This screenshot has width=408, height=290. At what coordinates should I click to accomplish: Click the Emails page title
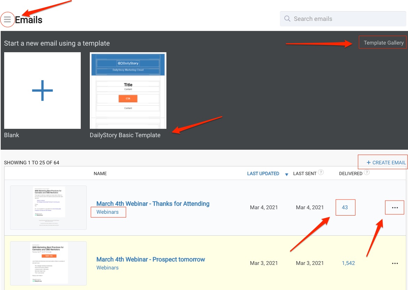point(29,20)
